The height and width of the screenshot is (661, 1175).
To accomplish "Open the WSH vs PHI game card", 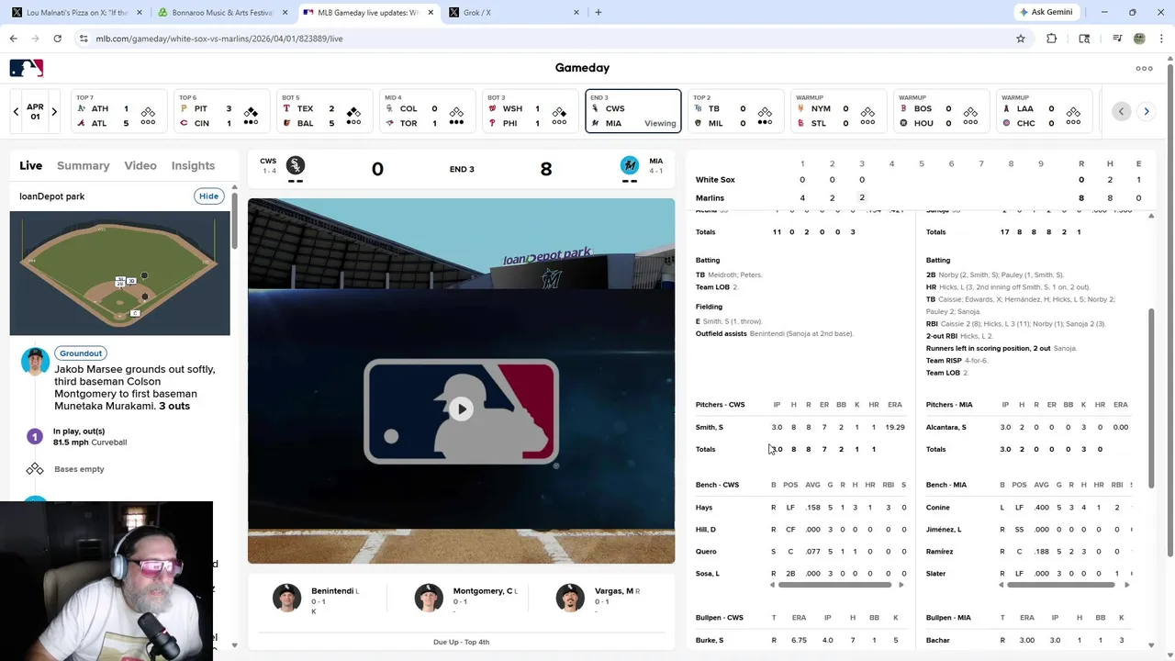I will 530,111.
